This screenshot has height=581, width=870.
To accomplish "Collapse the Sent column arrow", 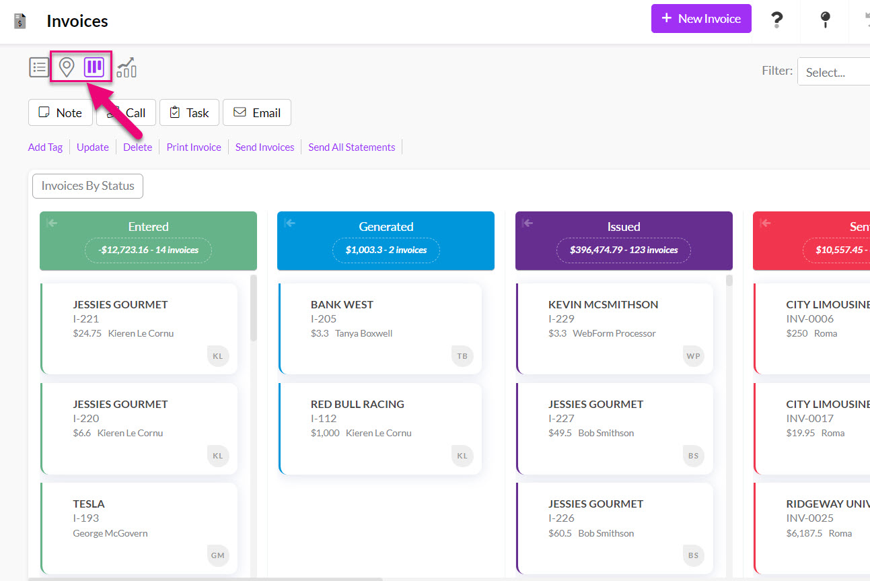I will 765,224.
